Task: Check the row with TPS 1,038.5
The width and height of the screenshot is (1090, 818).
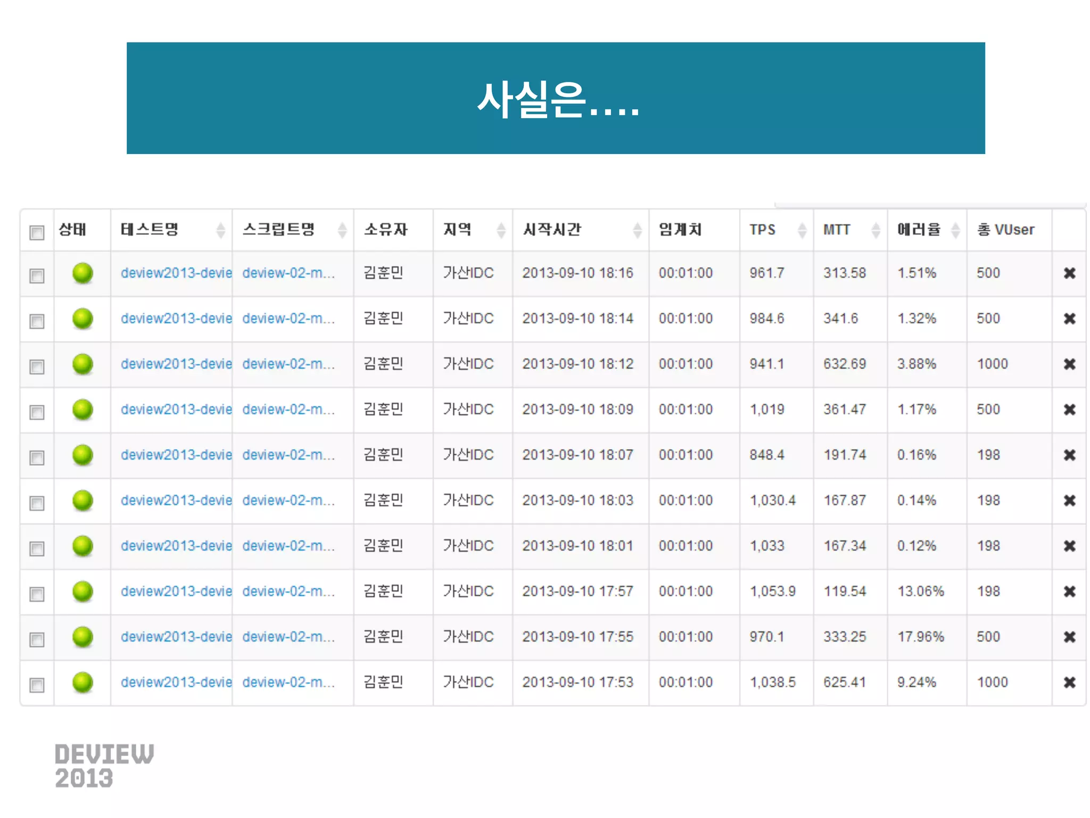Action: [x=37, y=685]
